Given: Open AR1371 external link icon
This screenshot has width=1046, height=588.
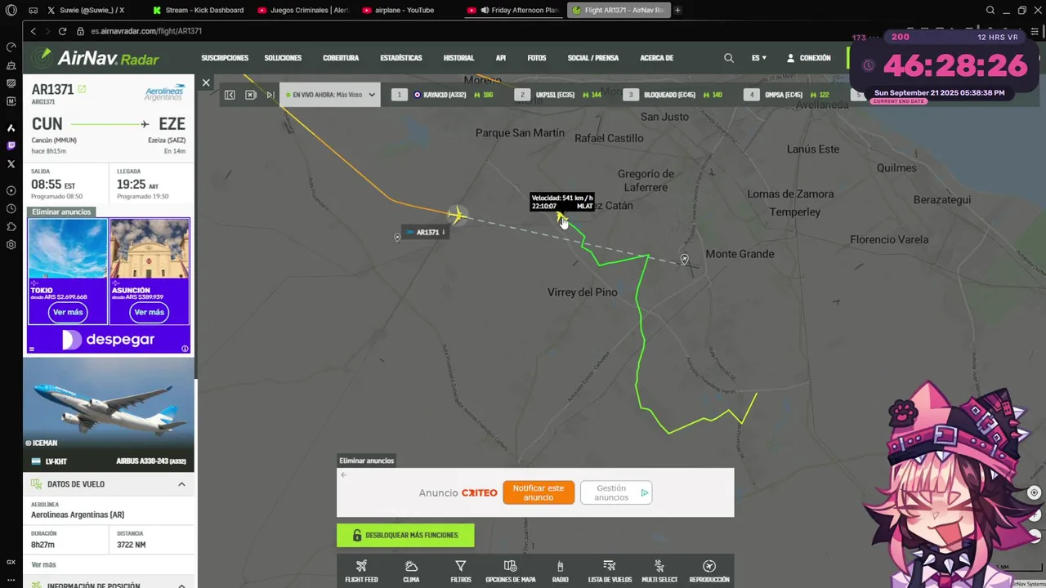Looking at the screenshot, I should (82, 89).
